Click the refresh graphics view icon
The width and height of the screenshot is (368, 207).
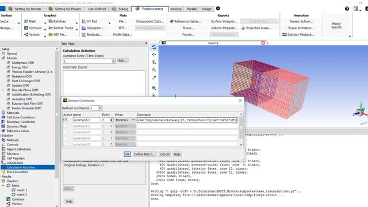(x=154, y=47)
